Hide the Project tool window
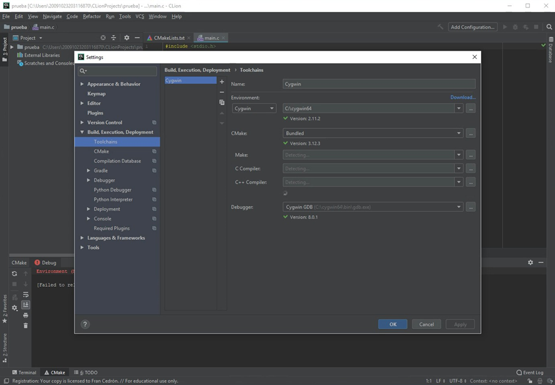This screenshot has width=555, height=385. point(137,38)
